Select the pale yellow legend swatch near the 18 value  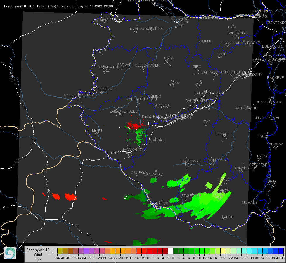click(223, 251)
